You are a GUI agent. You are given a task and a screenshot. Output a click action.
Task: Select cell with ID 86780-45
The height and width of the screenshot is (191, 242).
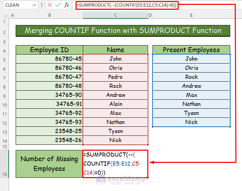pyautogui.click(x=49, y=59)
